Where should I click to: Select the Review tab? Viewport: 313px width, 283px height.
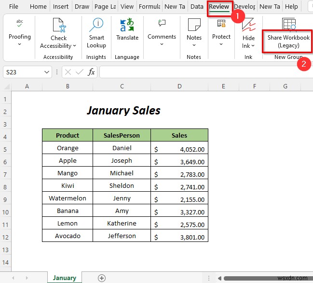pyautogui.click(x=219, y=7)
